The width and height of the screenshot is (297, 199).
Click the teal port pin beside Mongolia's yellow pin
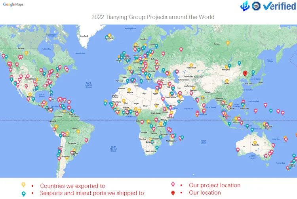[229, 66]
